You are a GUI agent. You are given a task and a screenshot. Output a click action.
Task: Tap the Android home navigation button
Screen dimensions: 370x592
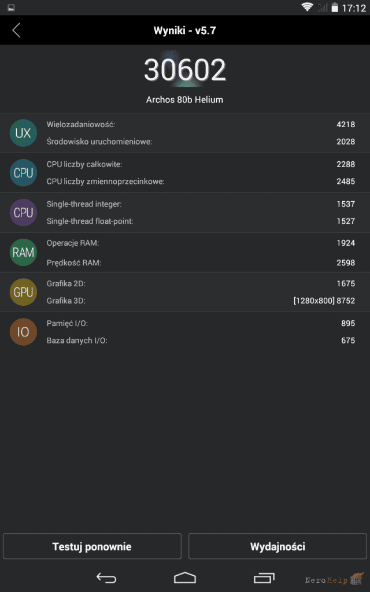[185, 578]
